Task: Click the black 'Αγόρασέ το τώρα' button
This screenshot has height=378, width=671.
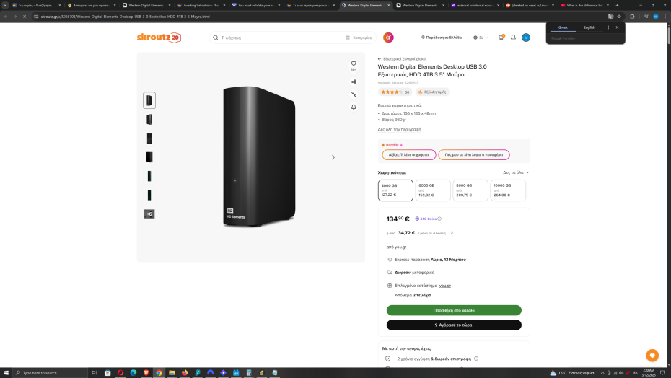Action: click(454, 325)
